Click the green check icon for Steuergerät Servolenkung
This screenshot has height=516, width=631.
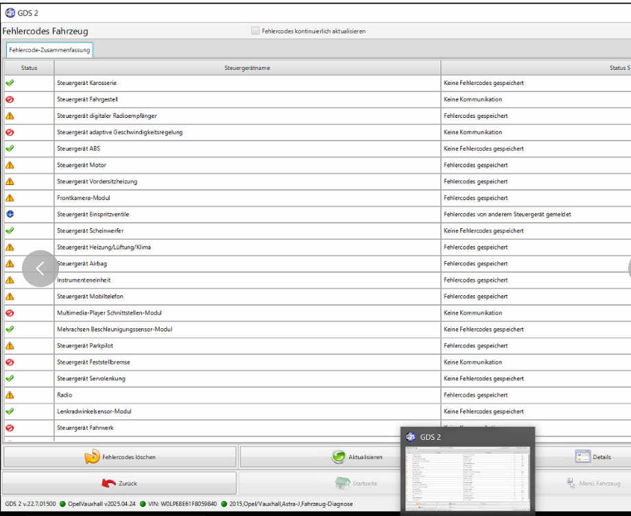click(10, 379)
